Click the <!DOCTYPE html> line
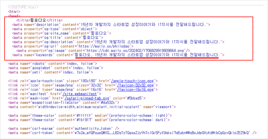This screenshot has width=268, height=139. tap(23, 7)
